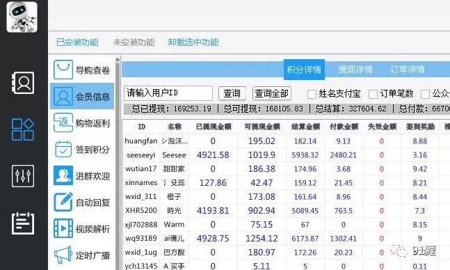Image resolution: width=450 pixels, height=270 pixels.
Task: Sort by the ID column header
Action: tap(141, 127)
